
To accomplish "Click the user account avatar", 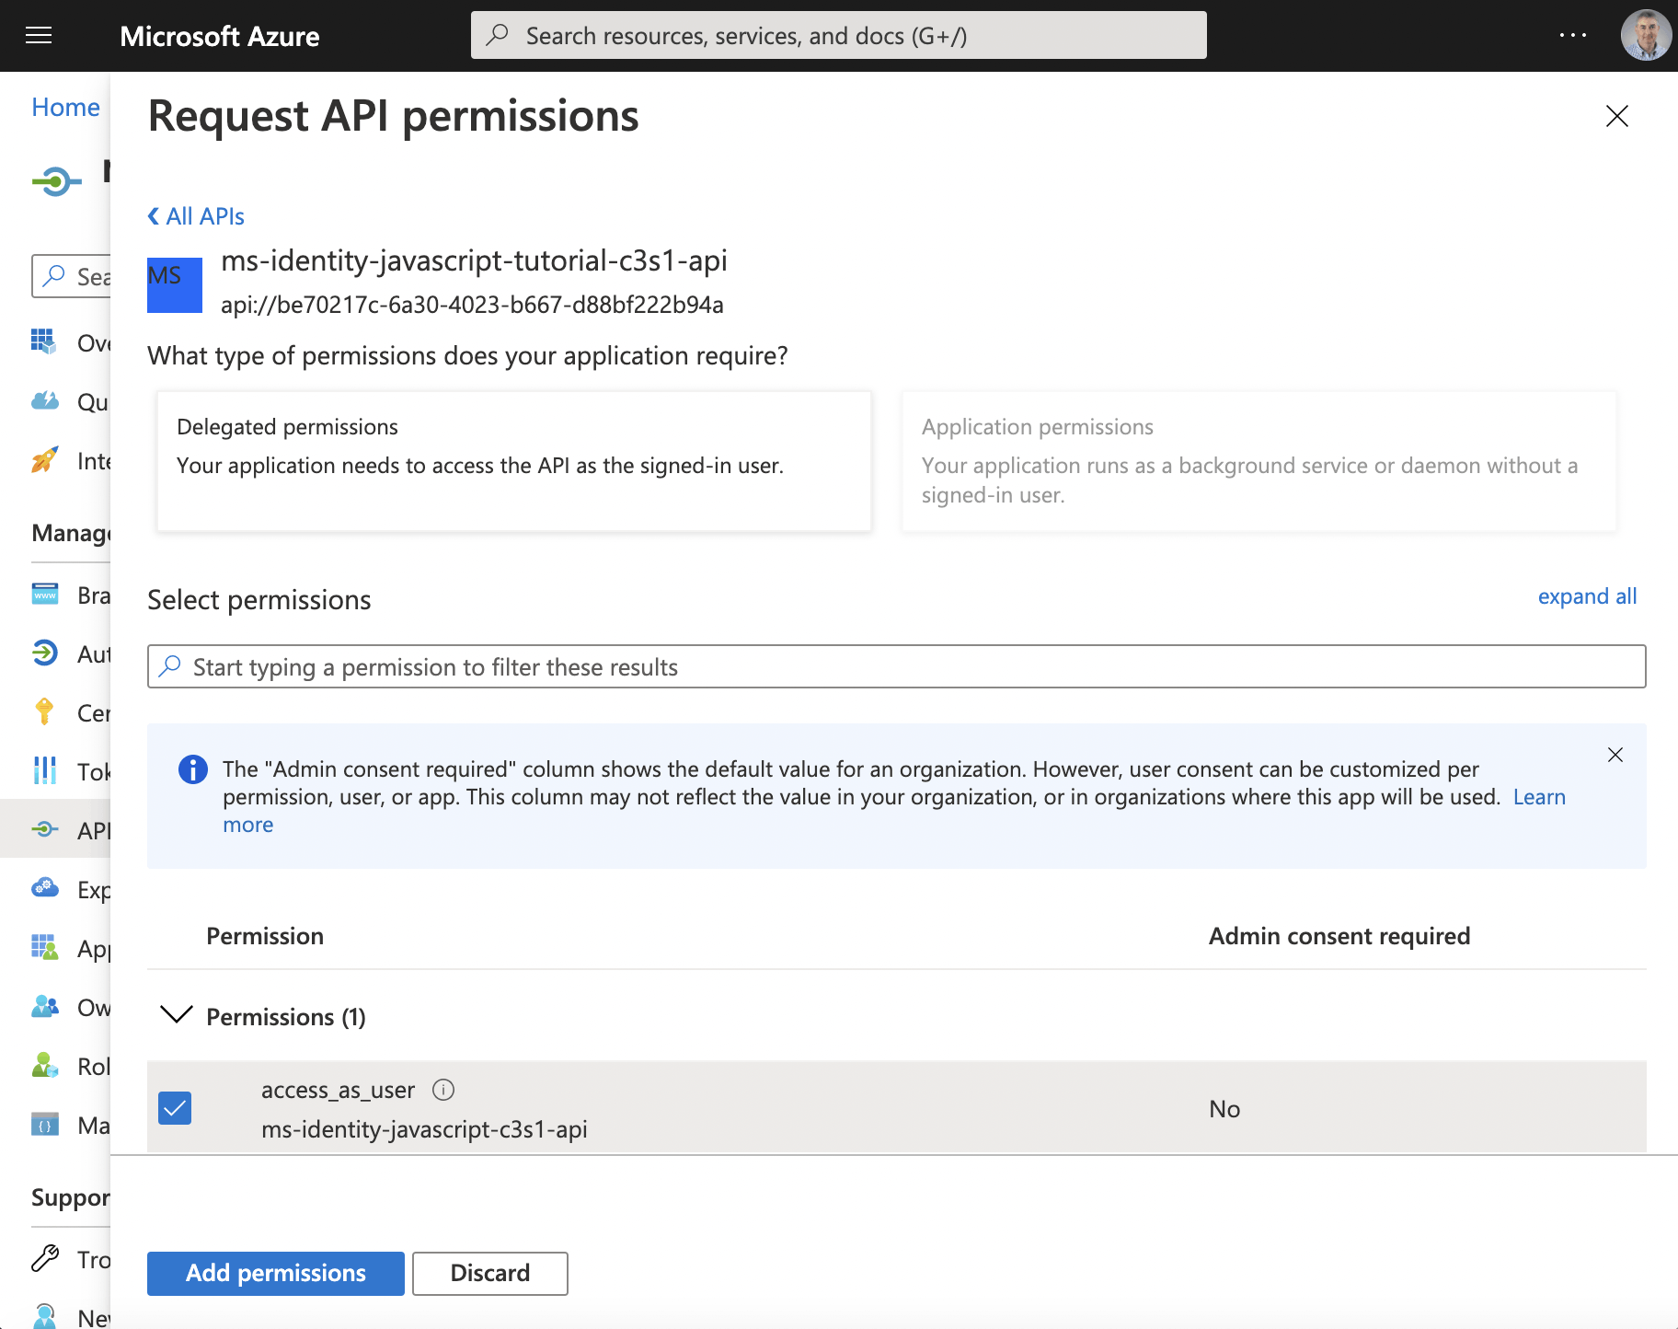I will click(1645, 36).
